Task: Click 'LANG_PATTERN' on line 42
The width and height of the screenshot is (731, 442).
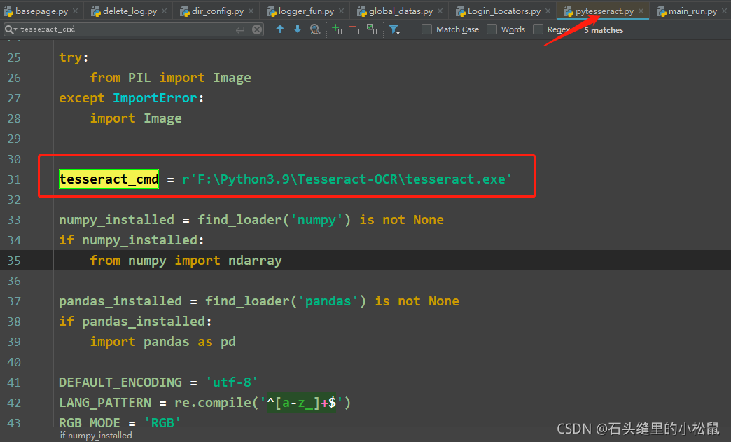Action: (105, 402)
